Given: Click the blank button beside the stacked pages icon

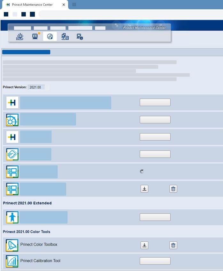Looking at the screenshot, I should [155, 154].
